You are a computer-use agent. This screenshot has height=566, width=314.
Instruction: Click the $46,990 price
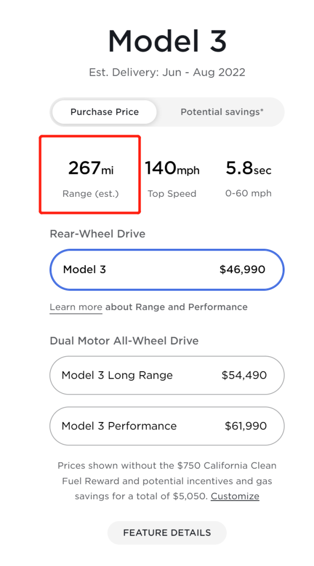pyautogui.click(x=242, y=269)
